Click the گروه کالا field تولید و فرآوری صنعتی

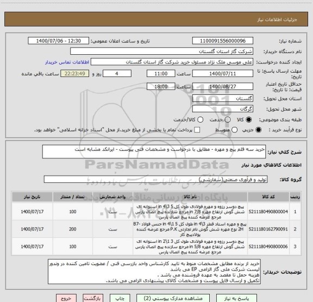click(155, 179)
